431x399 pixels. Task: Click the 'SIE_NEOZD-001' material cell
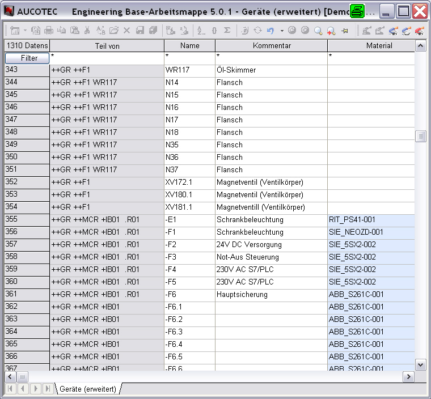point(371,232)
